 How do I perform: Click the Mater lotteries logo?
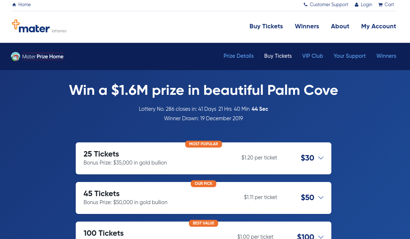tap(39, 27)
